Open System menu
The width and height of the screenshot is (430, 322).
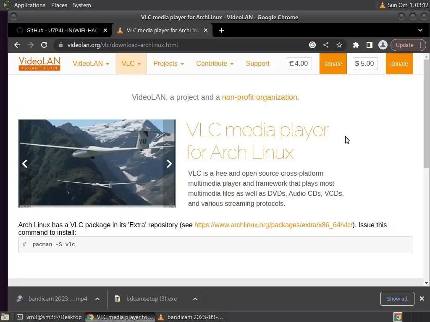click(82, 5)
